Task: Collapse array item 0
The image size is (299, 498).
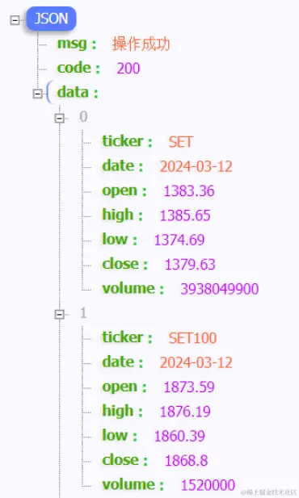Action: tap(60, 118)
